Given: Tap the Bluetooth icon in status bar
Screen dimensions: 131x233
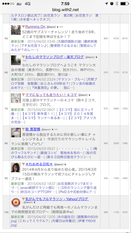Looking at the screenshot, I should pos(117,4).
